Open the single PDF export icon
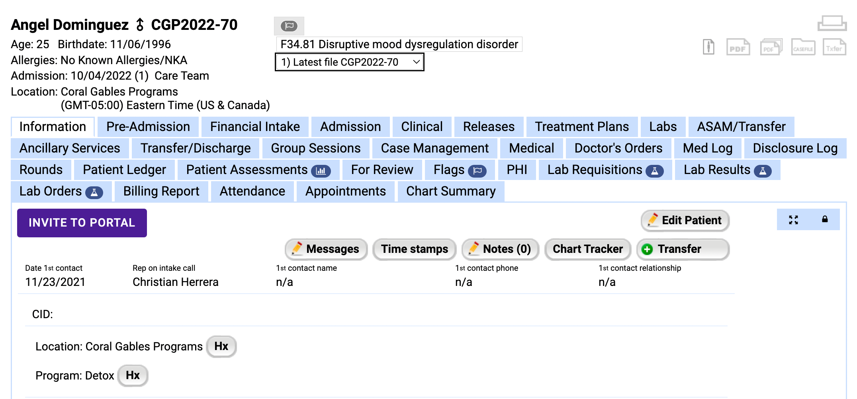 pyautogui.click(x=738, y=47)
